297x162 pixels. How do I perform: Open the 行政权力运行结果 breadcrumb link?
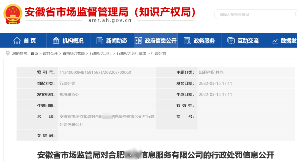pos(131,54)
